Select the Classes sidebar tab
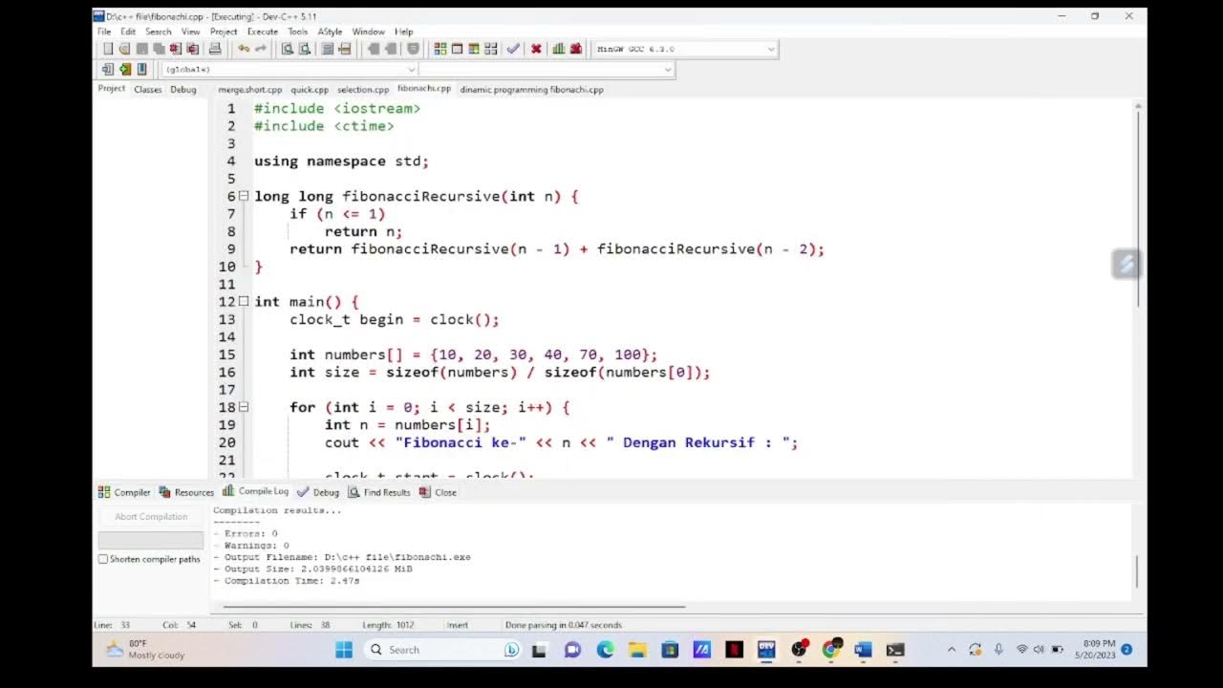The height and width of the screenshot is (688, 1223). 148,90
